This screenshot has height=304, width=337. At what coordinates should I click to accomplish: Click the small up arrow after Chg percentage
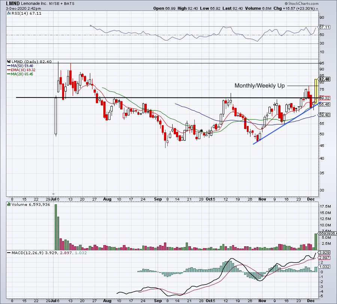click(x=317, y=9)
